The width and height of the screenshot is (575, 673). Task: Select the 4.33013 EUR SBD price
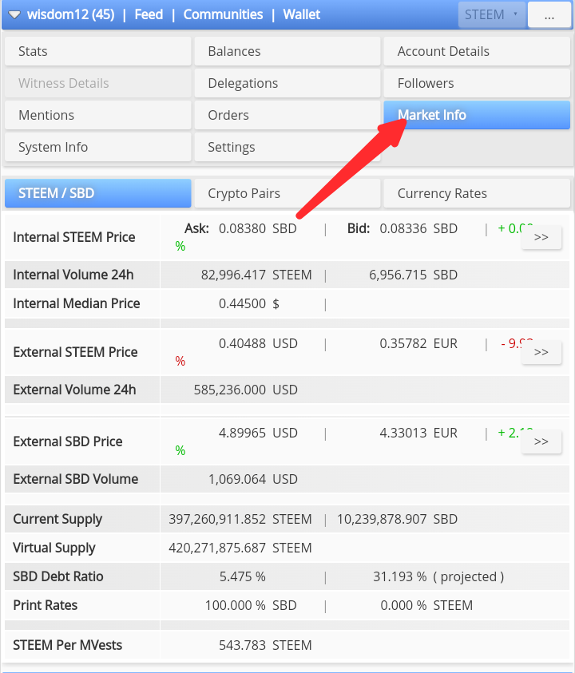[x=418, y=433]
